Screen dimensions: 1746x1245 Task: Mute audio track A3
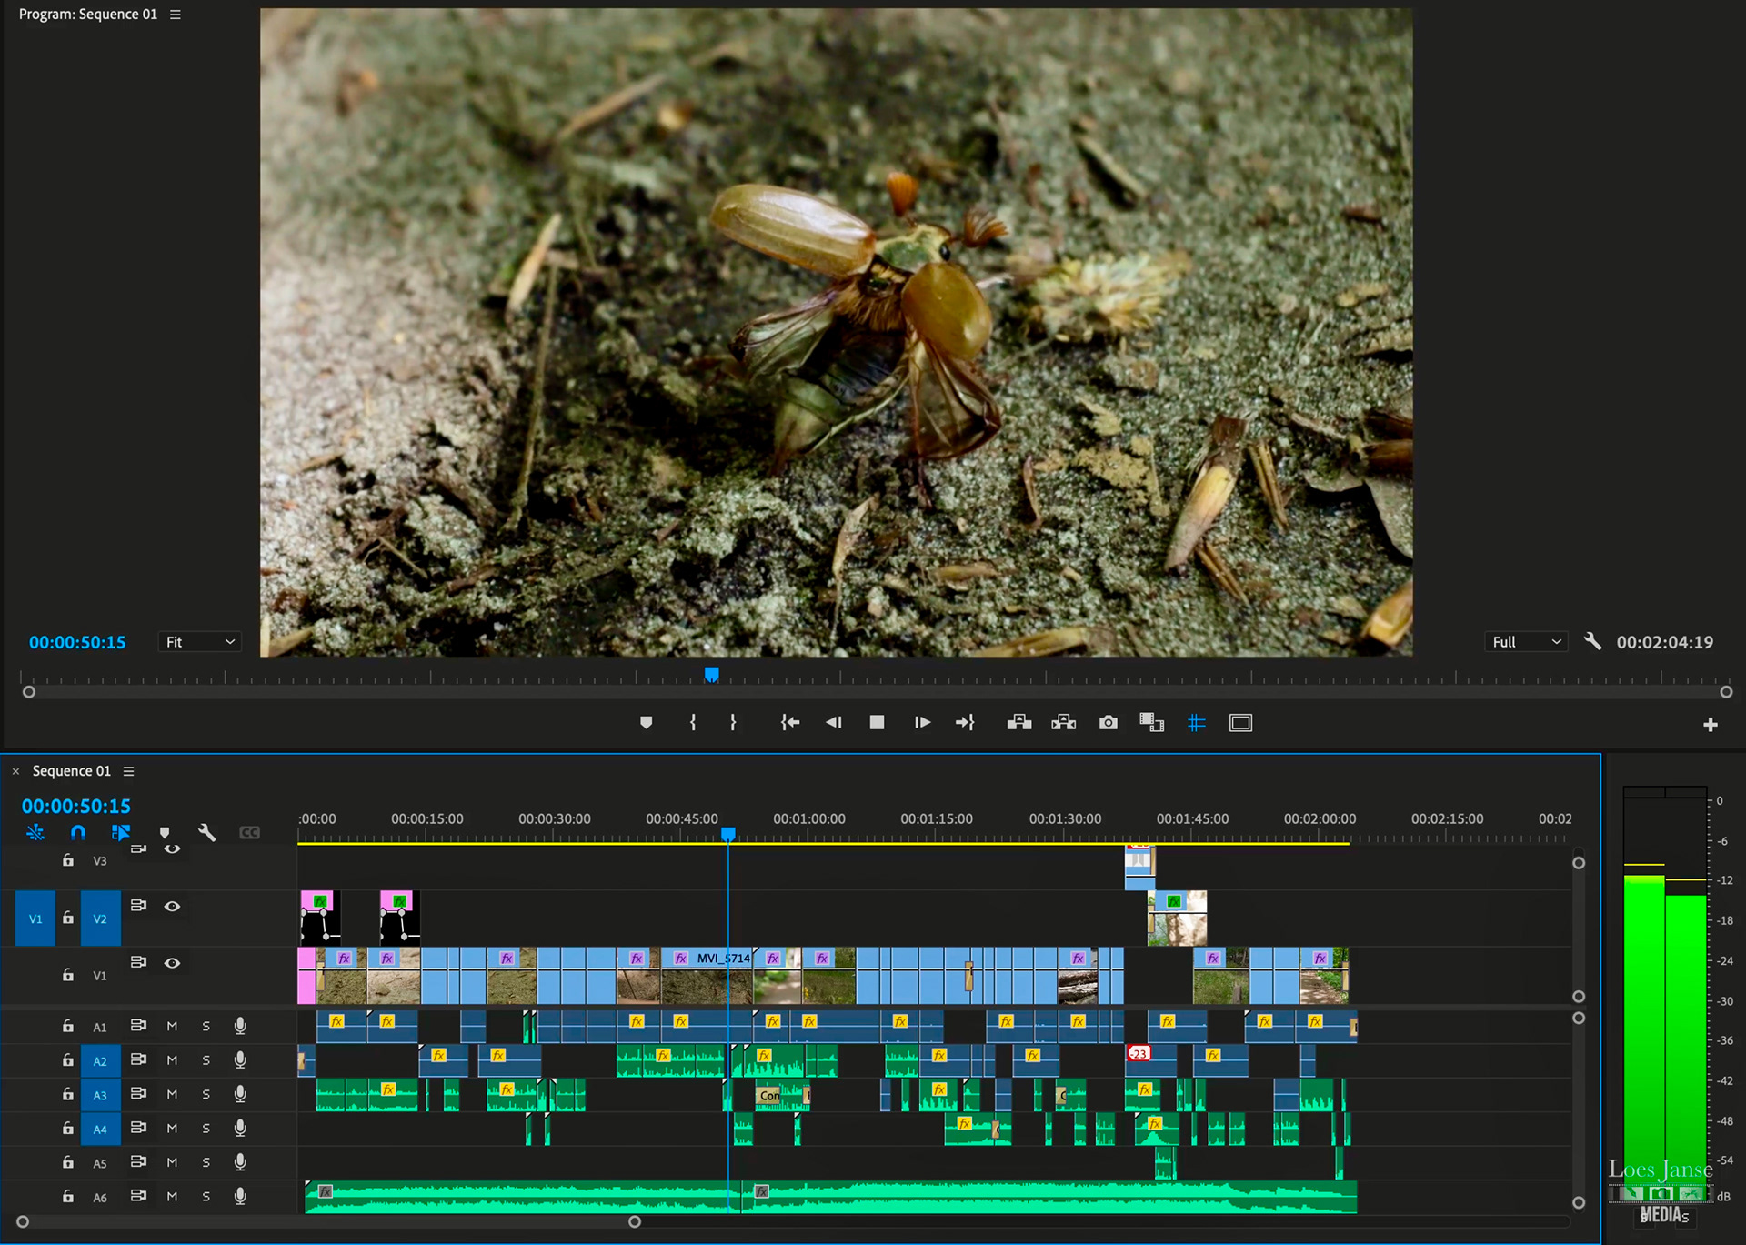point(172,1094)
